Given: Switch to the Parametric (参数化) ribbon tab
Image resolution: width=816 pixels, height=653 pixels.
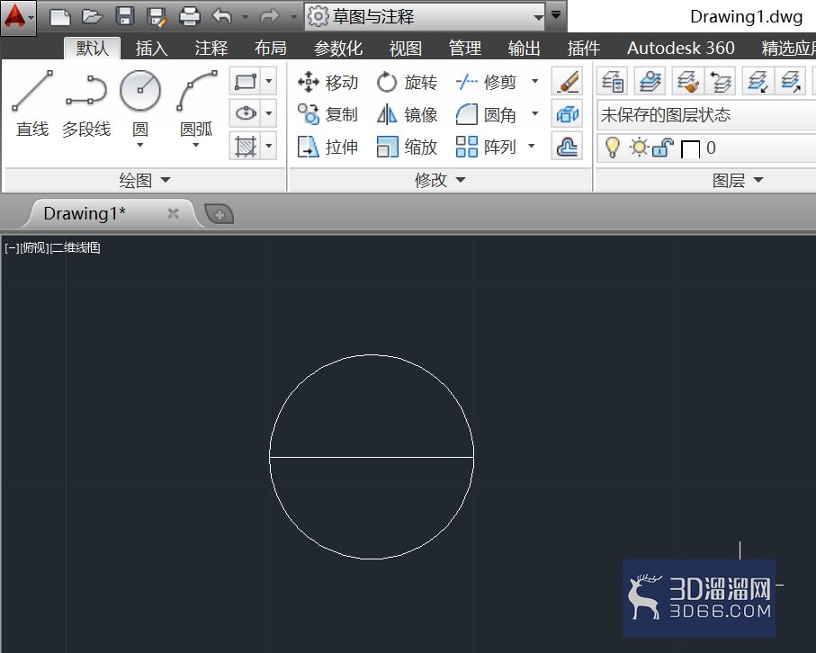Looking at the screenshot, I should click(x=337, y=49).
